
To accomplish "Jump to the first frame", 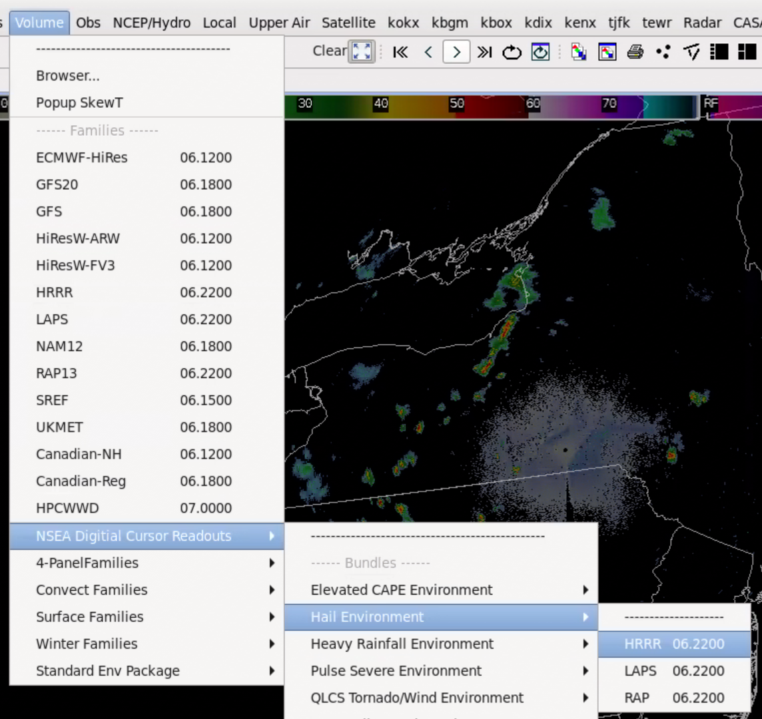I will pyautogui.click(x=400, y=52).
